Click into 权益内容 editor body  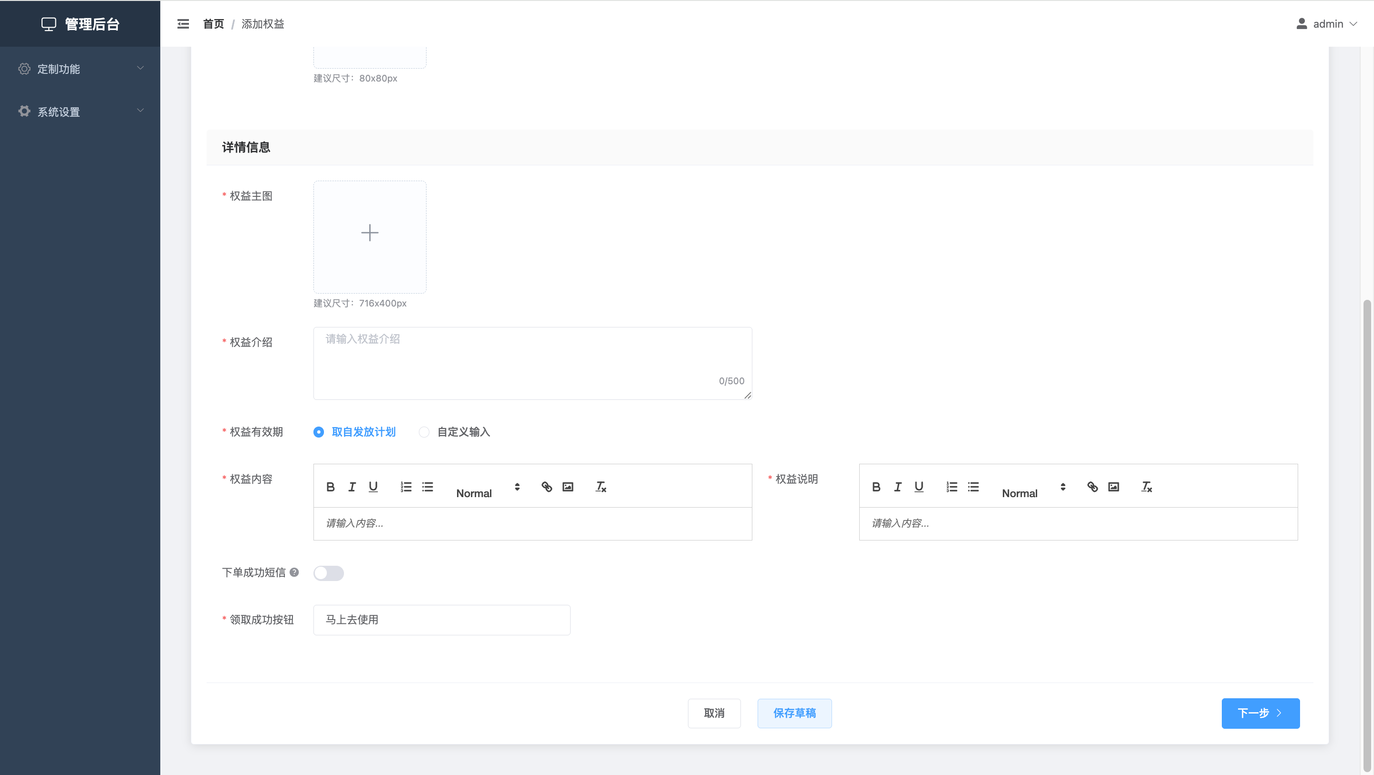(x=533, y=523)
